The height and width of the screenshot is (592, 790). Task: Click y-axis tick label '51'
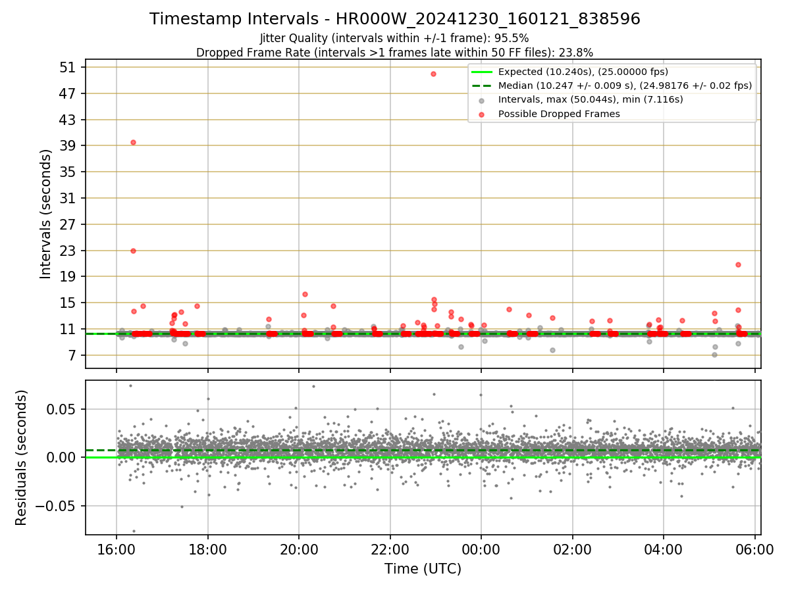point(68,67)
